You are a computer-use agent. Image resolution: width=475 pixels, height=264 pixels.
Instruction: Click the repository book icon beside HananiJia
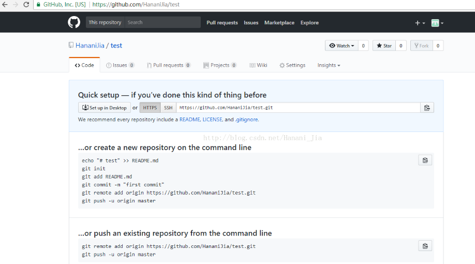tap(71, 45)
